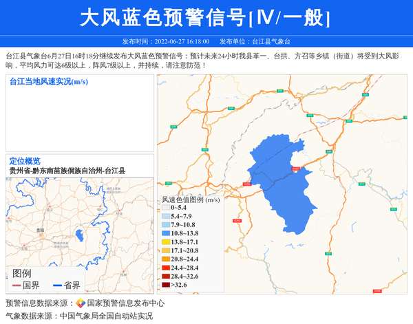Open the 中国气象局全国自动站实况 source text

[105, 316]
